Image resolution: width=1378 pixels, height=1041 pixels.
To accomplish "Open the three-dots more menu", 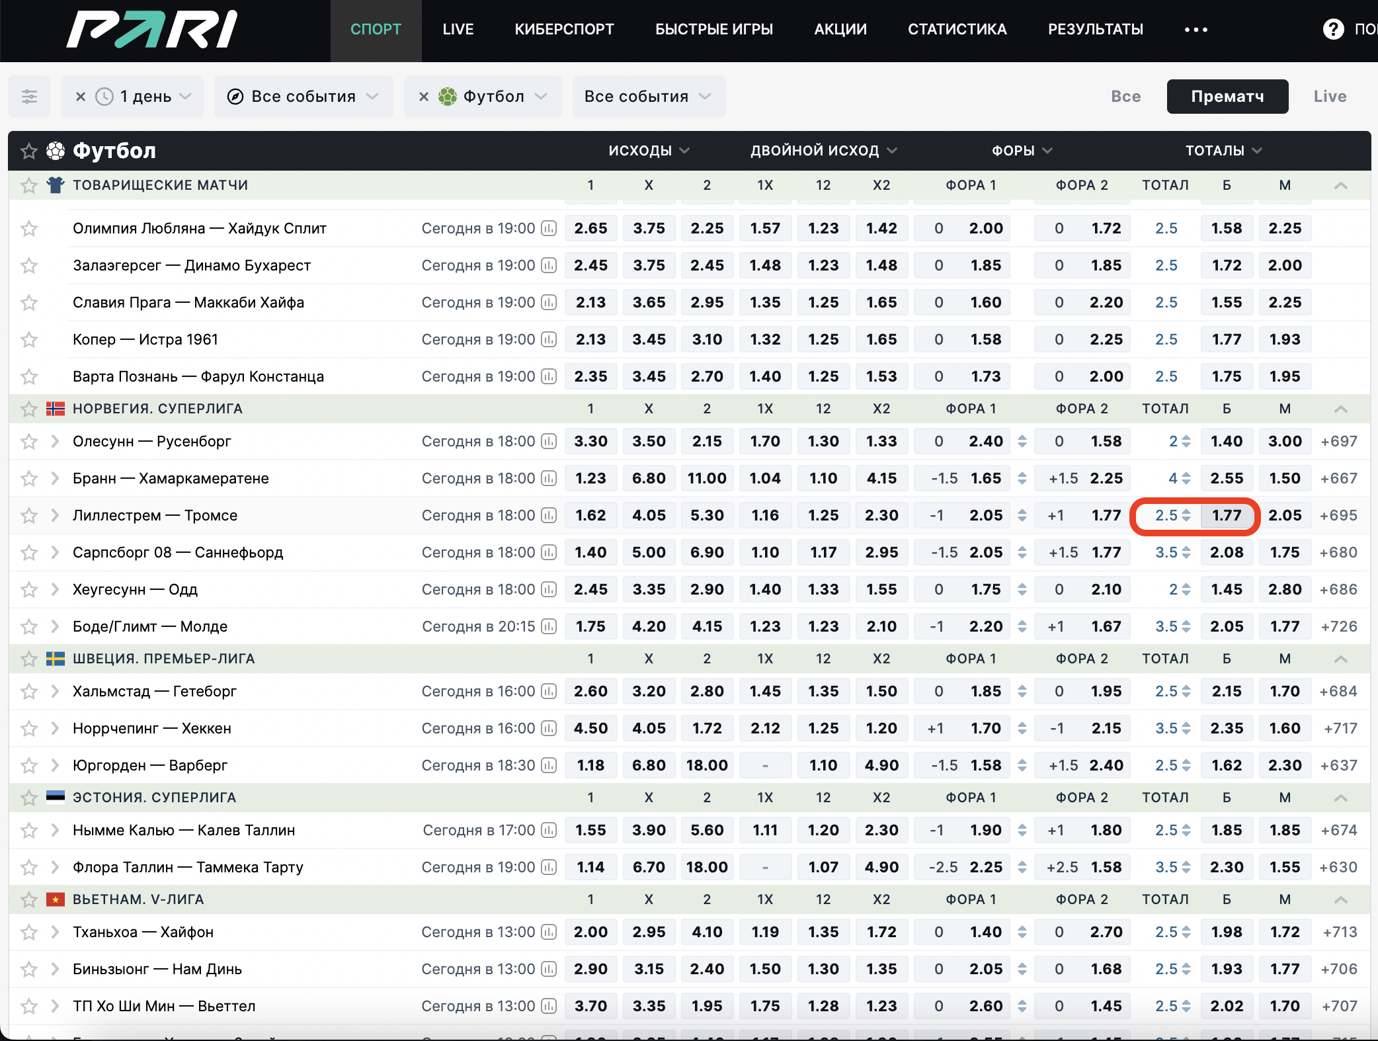I will pyautogui.click(x=1196, y=29).
